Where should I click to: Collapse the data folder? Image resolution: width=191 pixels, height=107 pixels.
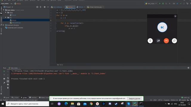point(6,12)
